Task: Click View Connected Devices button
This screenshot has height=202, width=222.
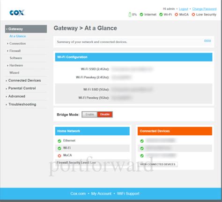Action: tap(158, 164)
